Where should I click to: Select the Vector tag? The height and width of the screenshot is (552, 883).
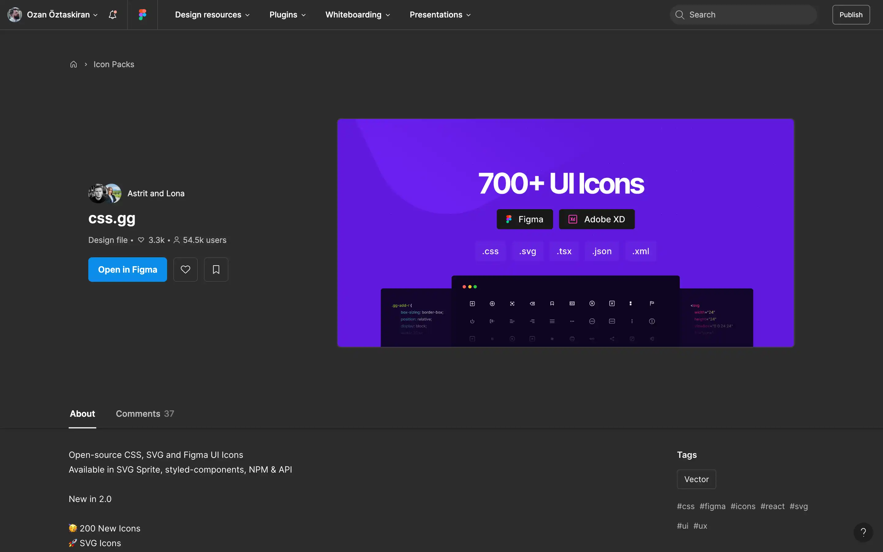[x=696, y=479]
